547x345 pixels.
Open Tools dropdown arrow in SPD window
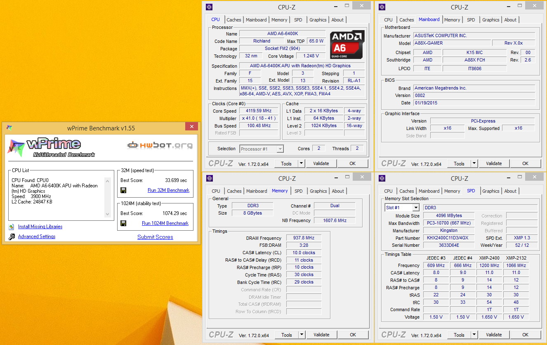pos(474,335)
